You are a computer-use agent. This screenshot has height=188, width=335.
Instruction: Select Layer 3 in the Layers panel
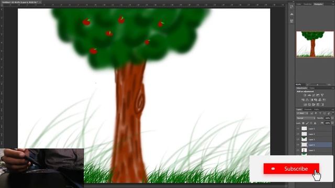314,139
